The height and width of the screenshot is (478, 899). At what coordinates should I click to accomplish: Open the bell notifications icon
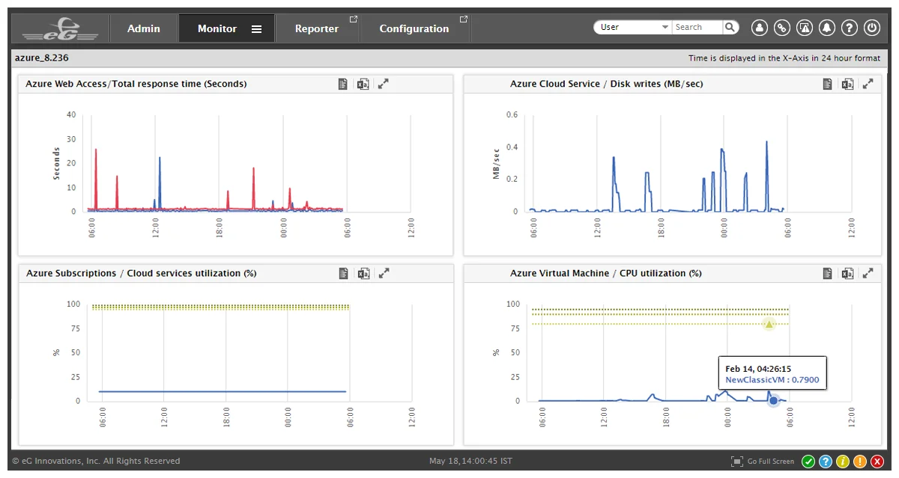827,28
